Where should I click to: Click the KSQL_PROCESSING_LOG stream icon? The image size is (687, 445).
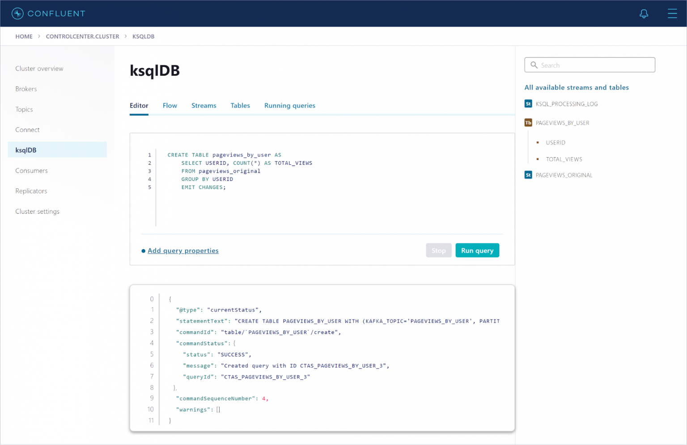tap(528, 104)
